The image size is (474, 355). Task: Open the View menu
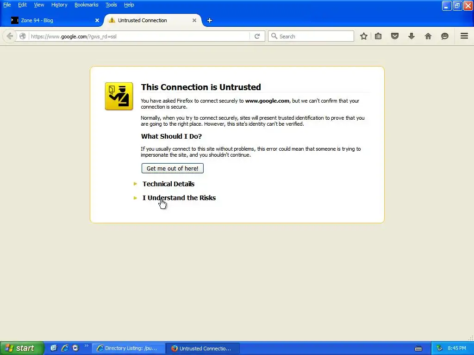tap(39, 5)
